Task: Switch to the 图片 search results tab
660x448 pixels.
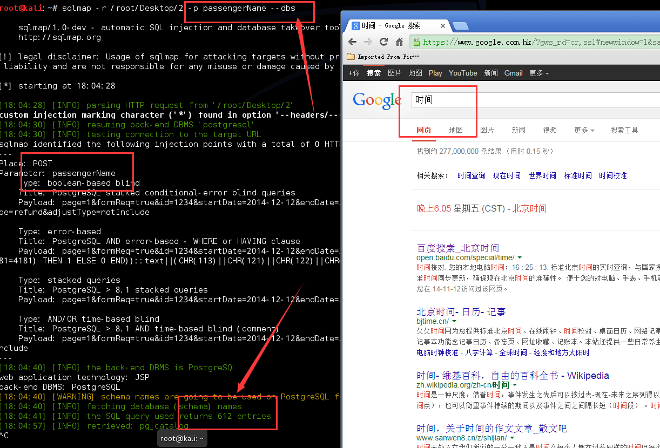Action: (487, 130)
